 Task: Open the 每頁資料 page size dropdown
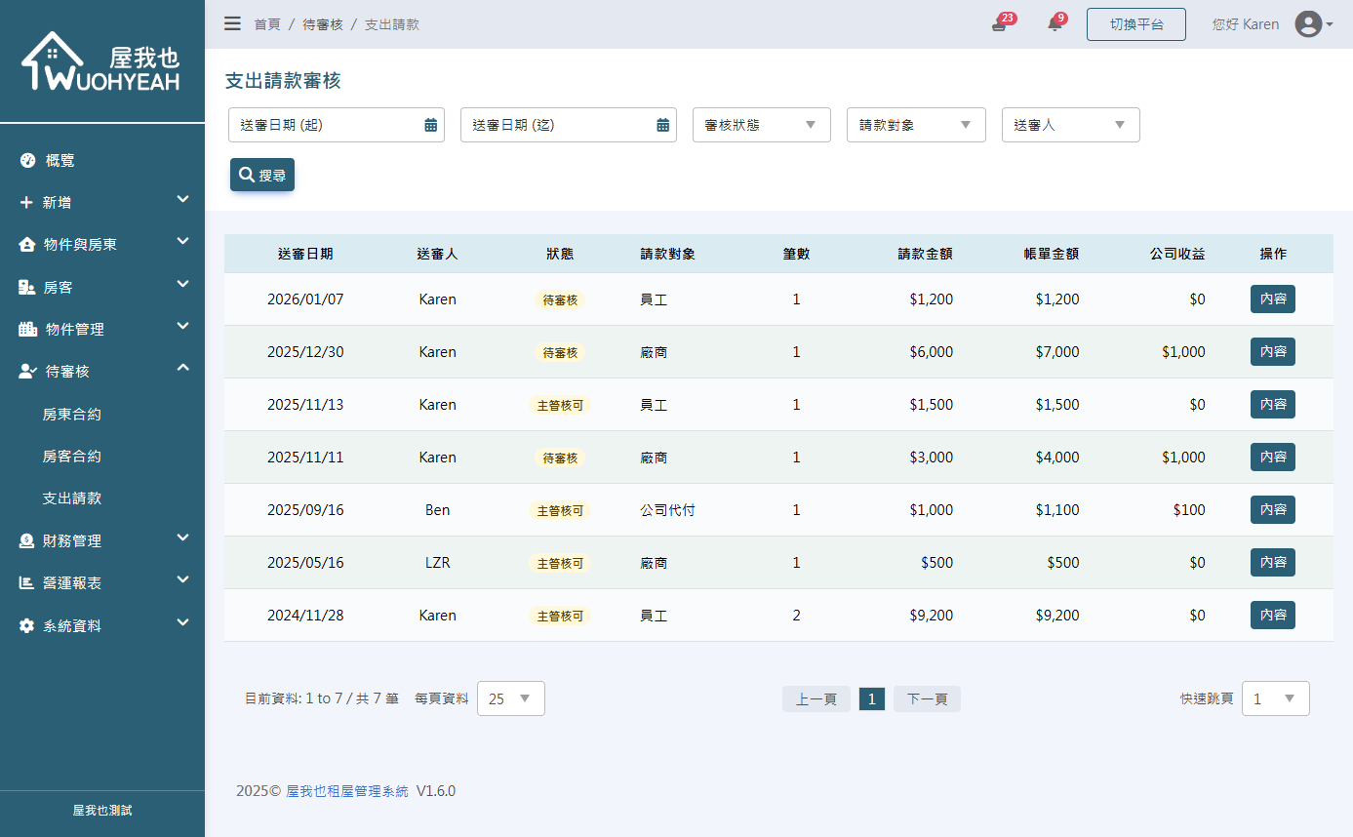point(510,698)
